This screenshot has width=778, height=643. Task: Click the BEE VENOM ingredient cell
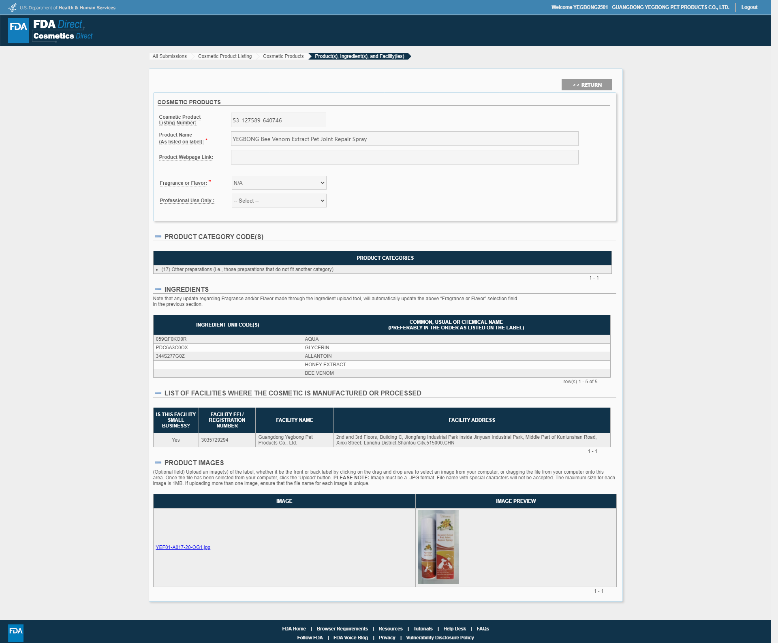click(x=456, y=373)
